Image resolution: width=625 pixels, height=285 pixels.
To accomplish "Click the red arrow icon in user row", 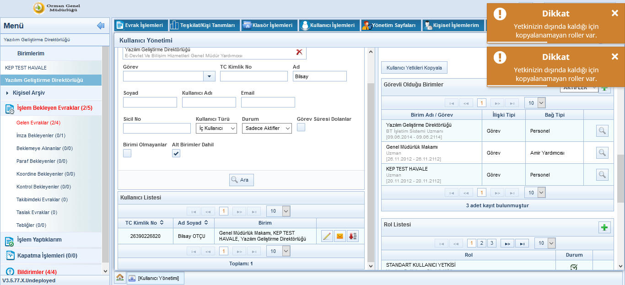I will pyautogui.click(x=353, y=237).
